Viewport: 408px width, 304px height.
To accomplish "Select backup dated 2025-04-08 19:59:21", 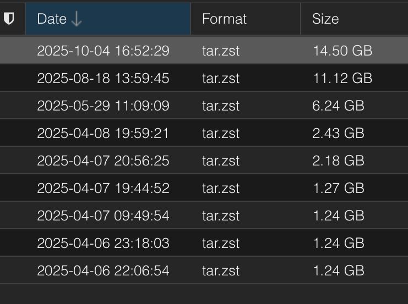I will click(103, 133).
